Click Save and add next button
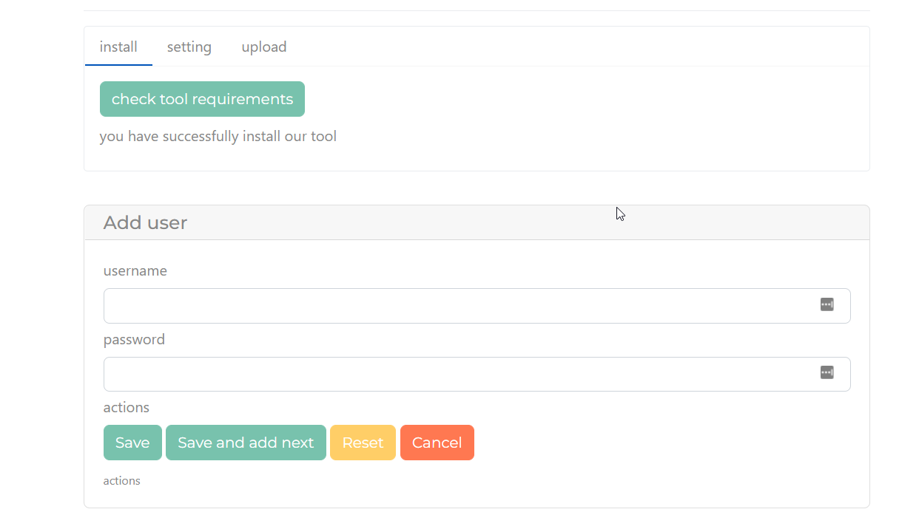Image resolution: width=902 pixels, height=529 pixels. 246,443
